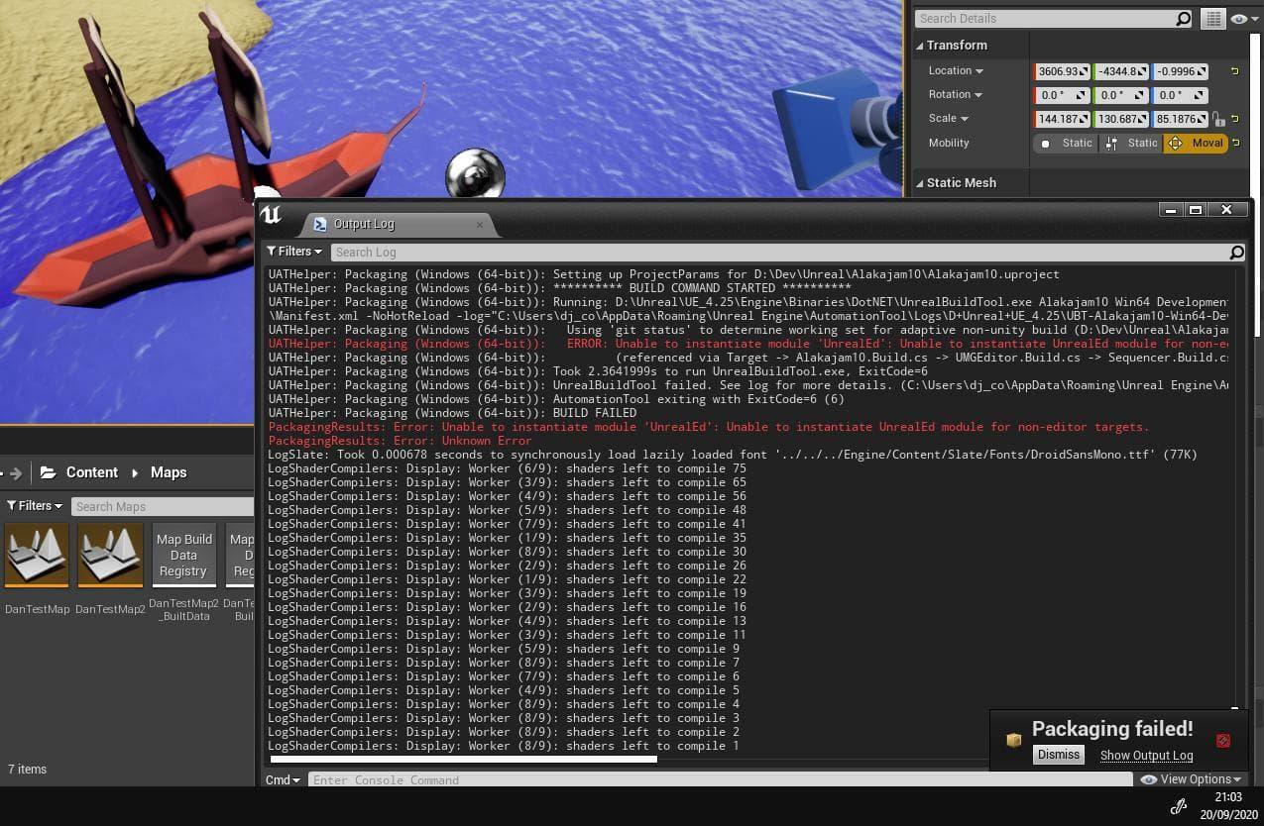
Task: Set Mobility to Movable
Action: click(x=1196, y=144)
